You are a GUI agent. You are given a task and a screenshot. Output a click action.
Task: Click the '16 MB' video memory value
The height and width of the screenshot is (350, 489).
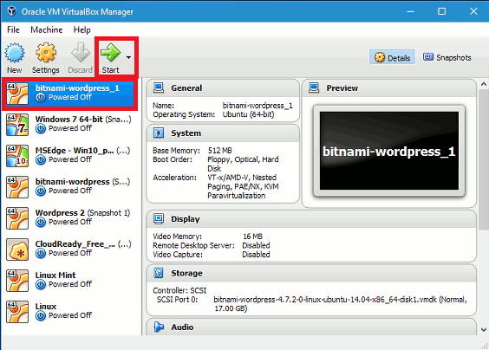point(252,237)
